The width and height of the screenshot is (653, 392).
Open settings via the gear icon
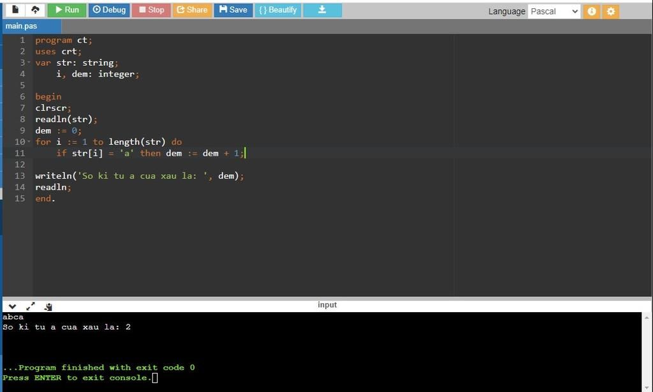(610, 11)
